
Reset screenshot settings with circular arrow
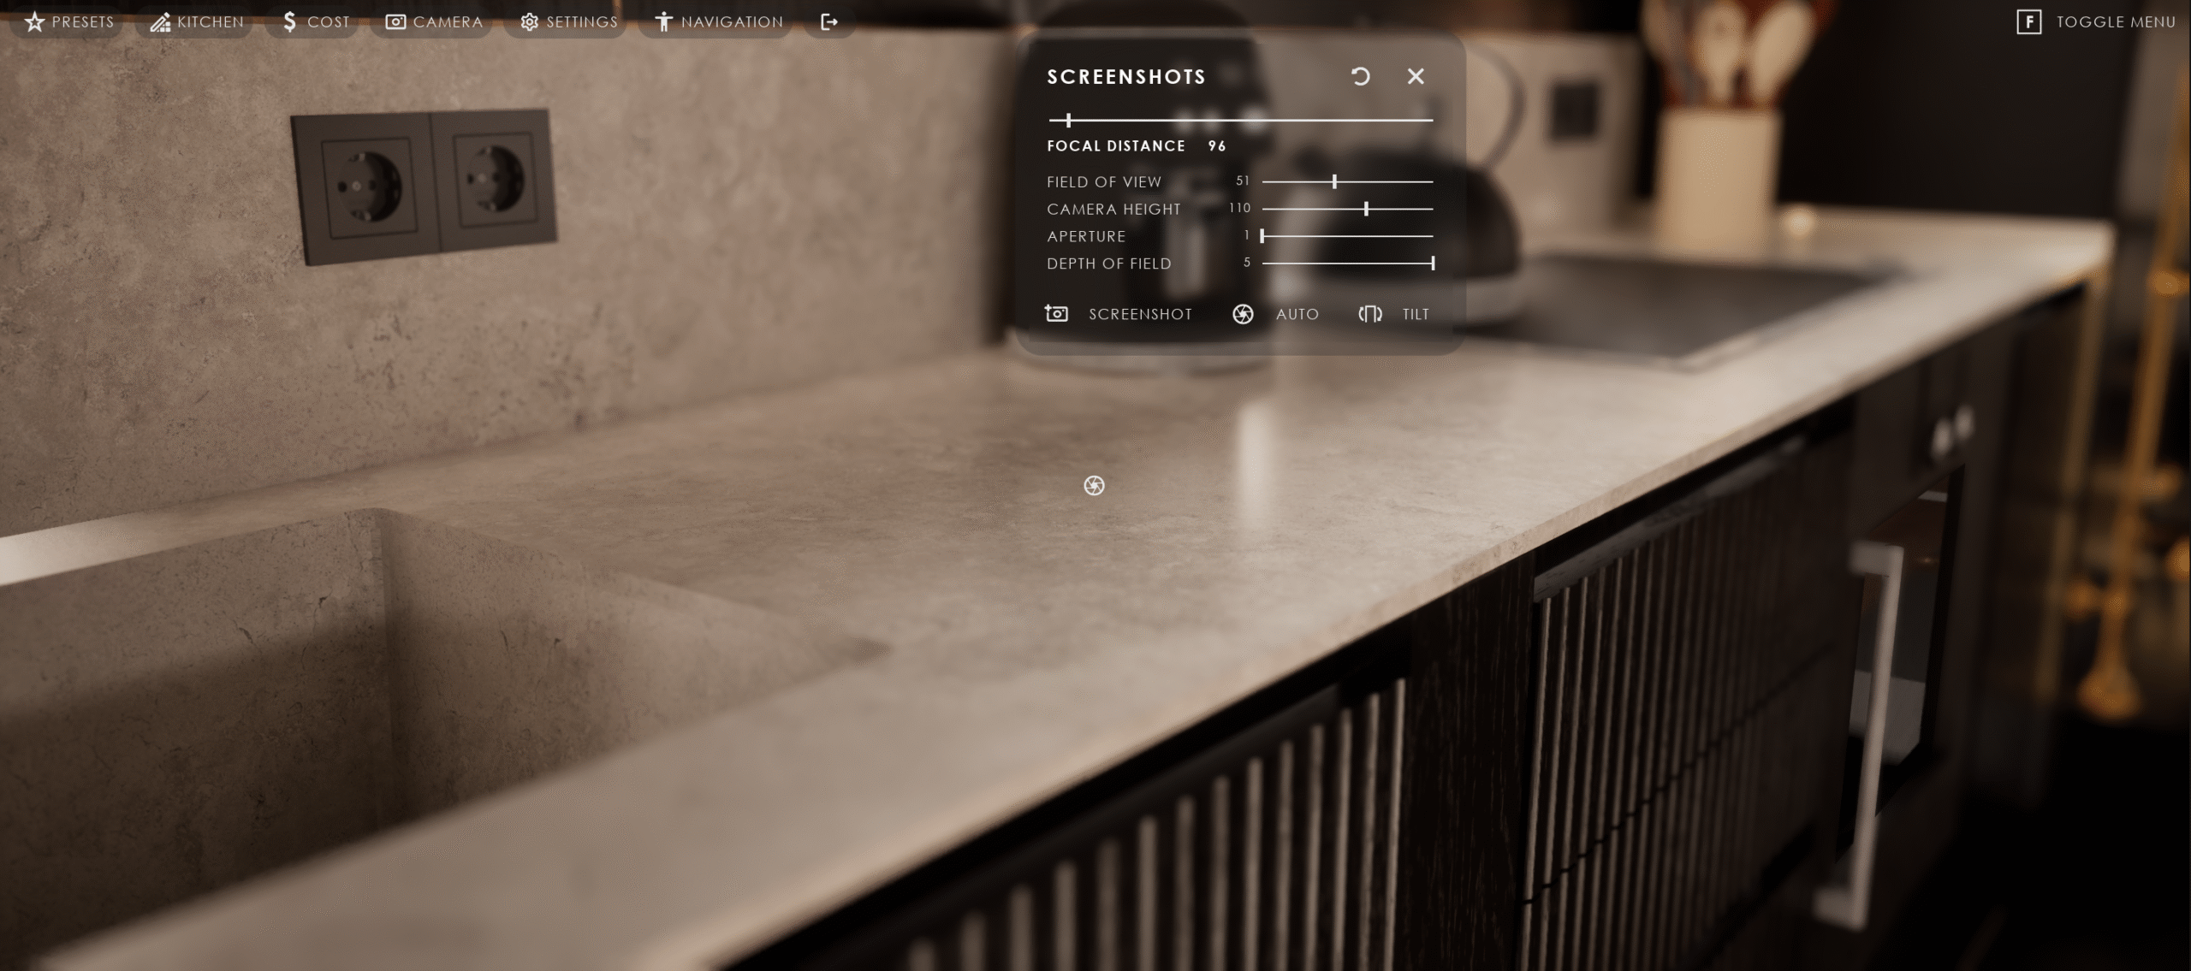tap(1360, 76)
